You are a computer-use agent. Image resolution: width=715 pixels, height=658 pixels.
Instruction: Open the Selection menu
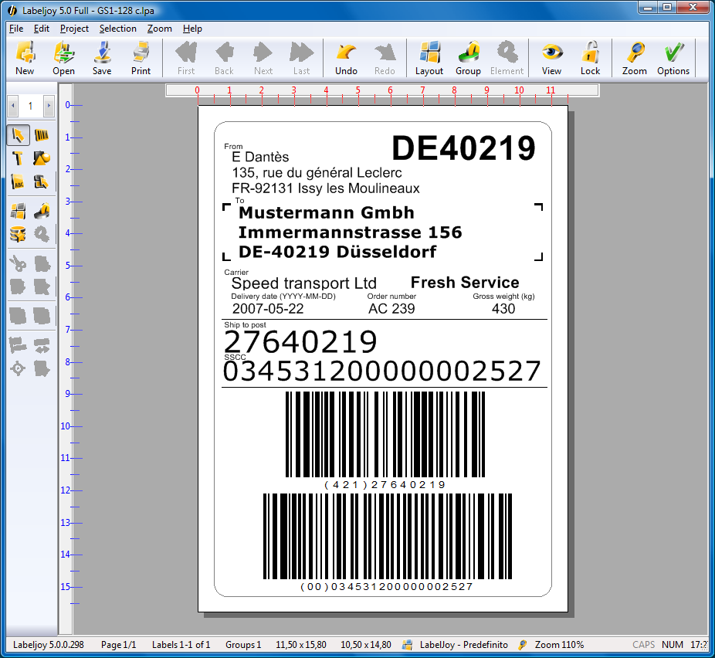(x=117, y=29)
